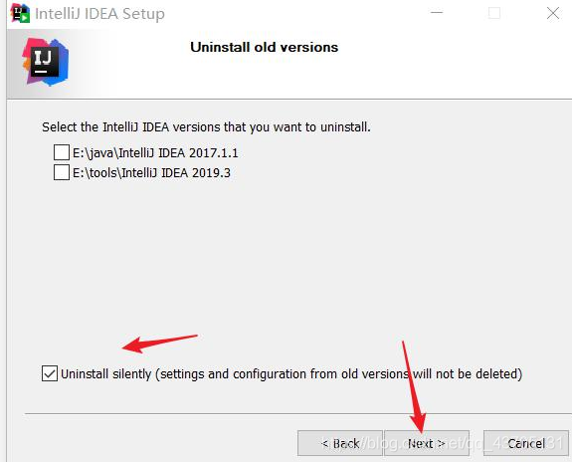Check the E:\java\IntelliJ IDEA 2017.1.1 box
Viewport: 572px width, 462px height.
click(62, 152)
